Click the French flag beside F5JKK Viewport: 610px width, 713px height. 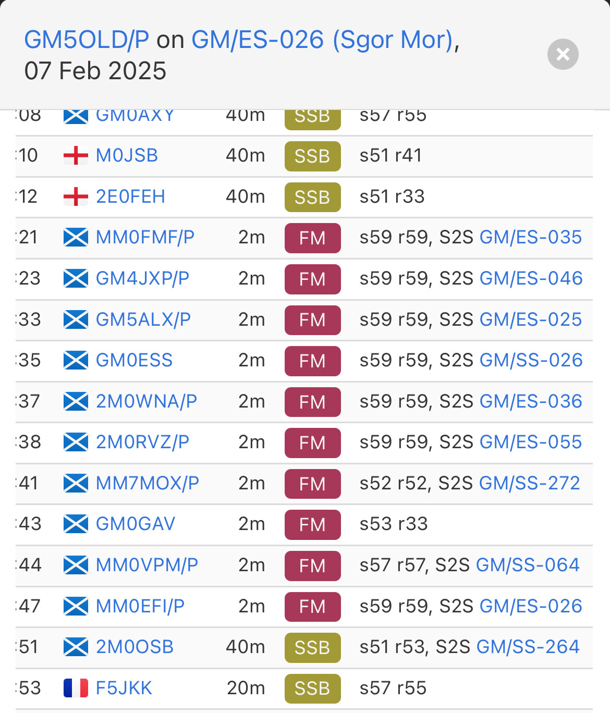pyautogui.click(x=76, y=688)
